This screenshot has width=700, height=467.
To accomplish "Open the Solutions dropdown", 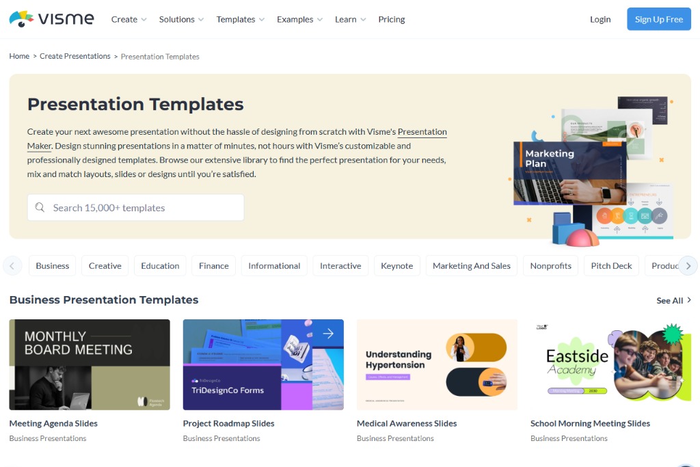I will [x=181, y=19].
